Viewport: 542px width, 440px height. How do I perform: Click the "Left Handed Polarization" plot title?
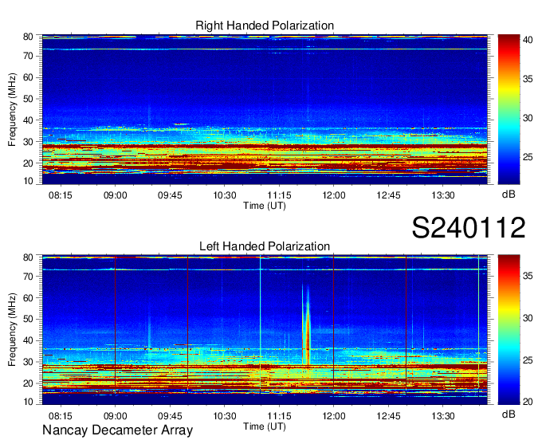coord(265,246)
